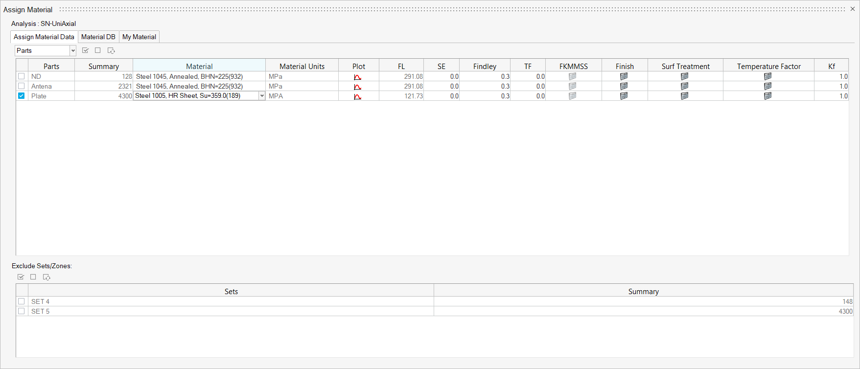Select the Antena part name cell
The height and width of the screenshot is (369, 860).
51,86
